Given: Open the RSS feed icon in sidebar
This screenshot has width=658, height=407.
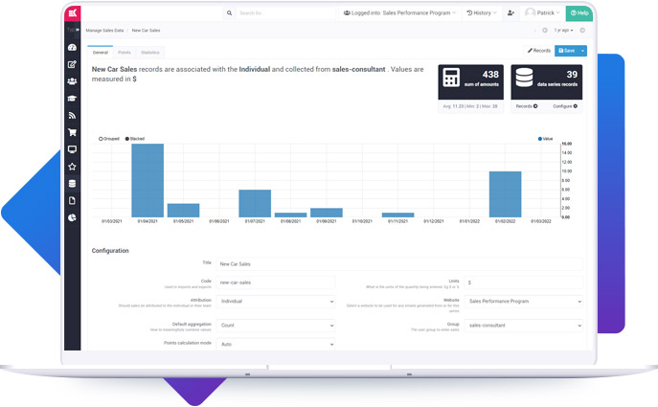Looking at the screenshot, I should (x=72, y=116).
